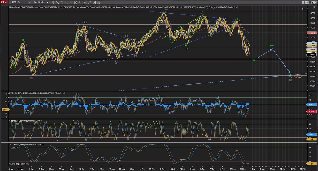The image size is (318, 171).
Task: Show the Data Box icon
Action: pos(76,2)
